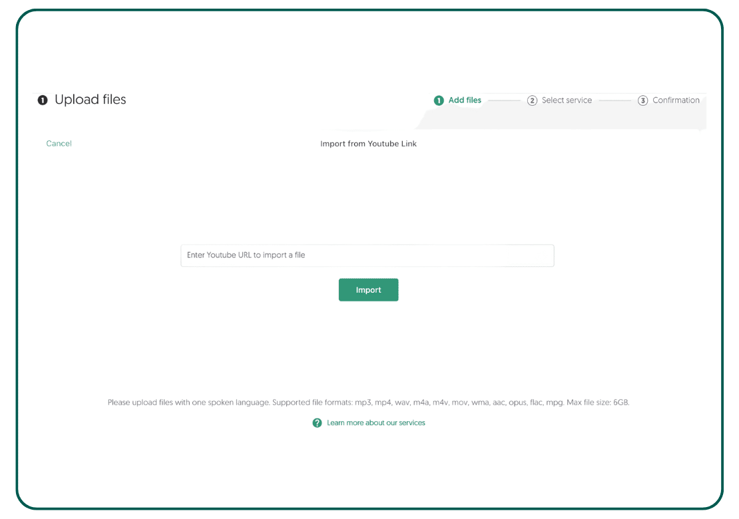The image size is (739, 519).
Task: Click the Import from Youtube Link title
Action: tap(368, 144)
